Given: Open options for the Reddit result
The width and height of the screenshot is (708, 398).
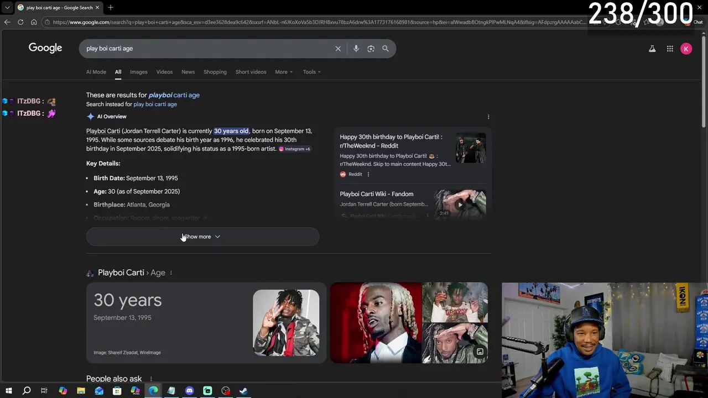Looking at the screenshot, I should 368,174.
